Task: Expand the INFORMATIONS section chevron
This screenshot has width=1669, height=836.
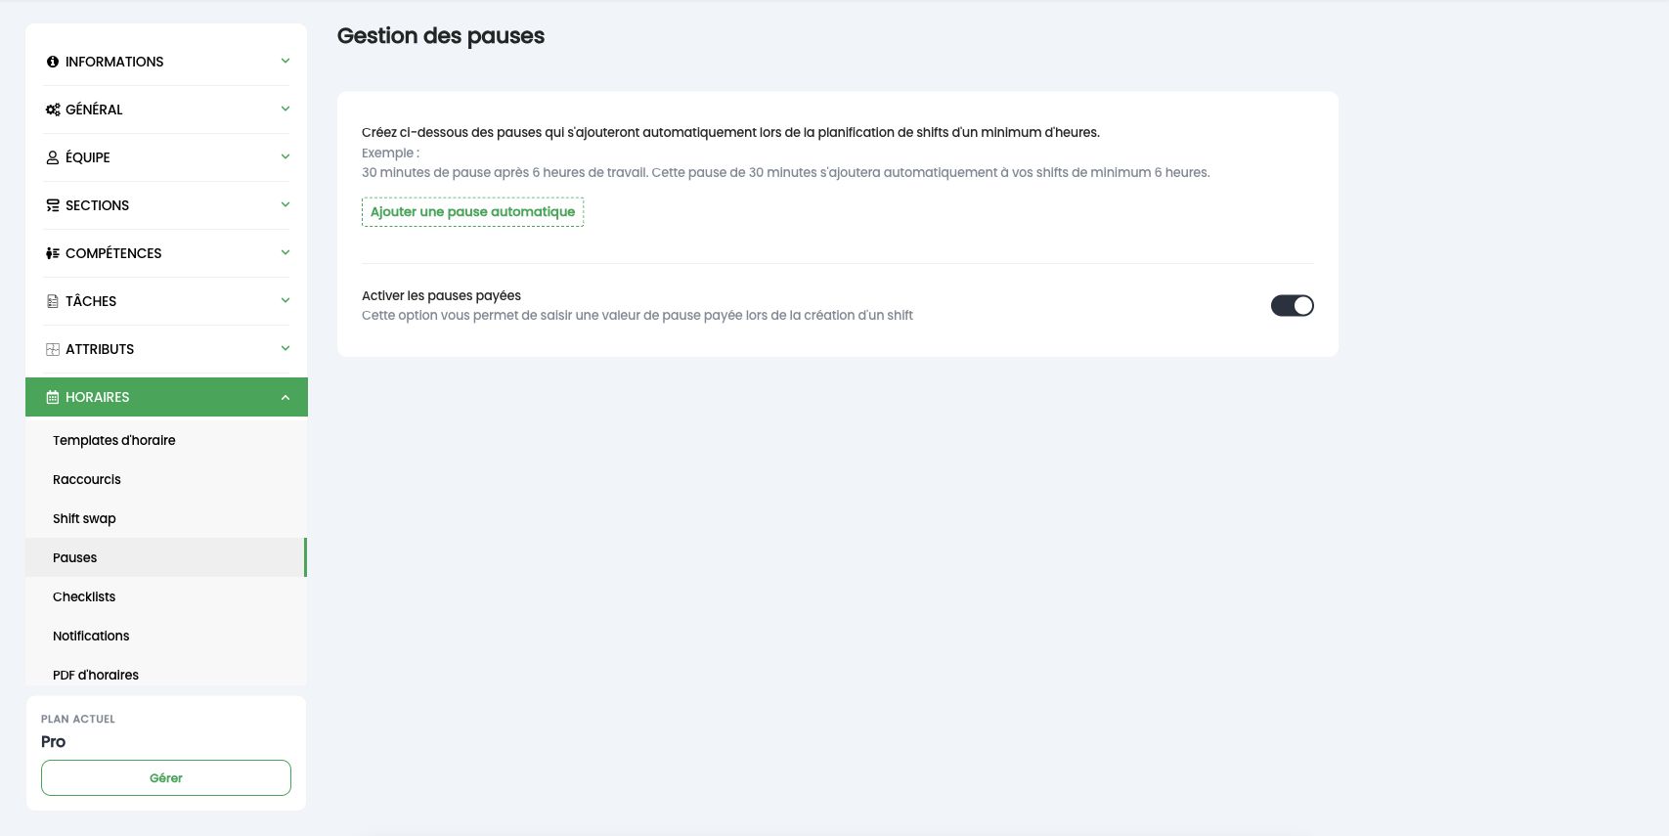Action: [285, 61]
